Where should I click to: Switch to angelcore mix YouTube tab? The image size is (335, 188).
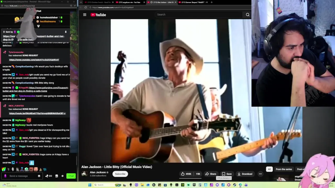click(130, 2)
